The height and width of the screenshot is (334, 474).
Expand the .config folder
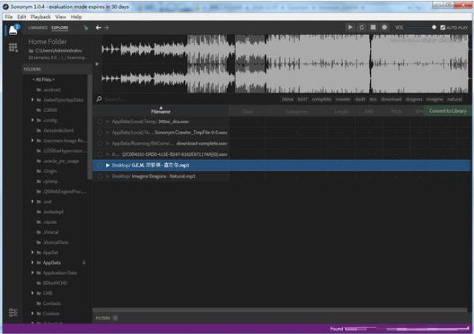tap(32, 120)
